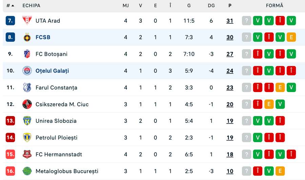Click FCSB's orange E draw form badge
305x180 pixels.
coord(291,37)
